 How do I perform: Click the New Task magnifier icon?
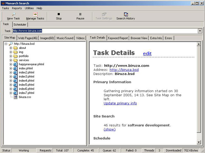pyautogui.click(x=13, y=14)
